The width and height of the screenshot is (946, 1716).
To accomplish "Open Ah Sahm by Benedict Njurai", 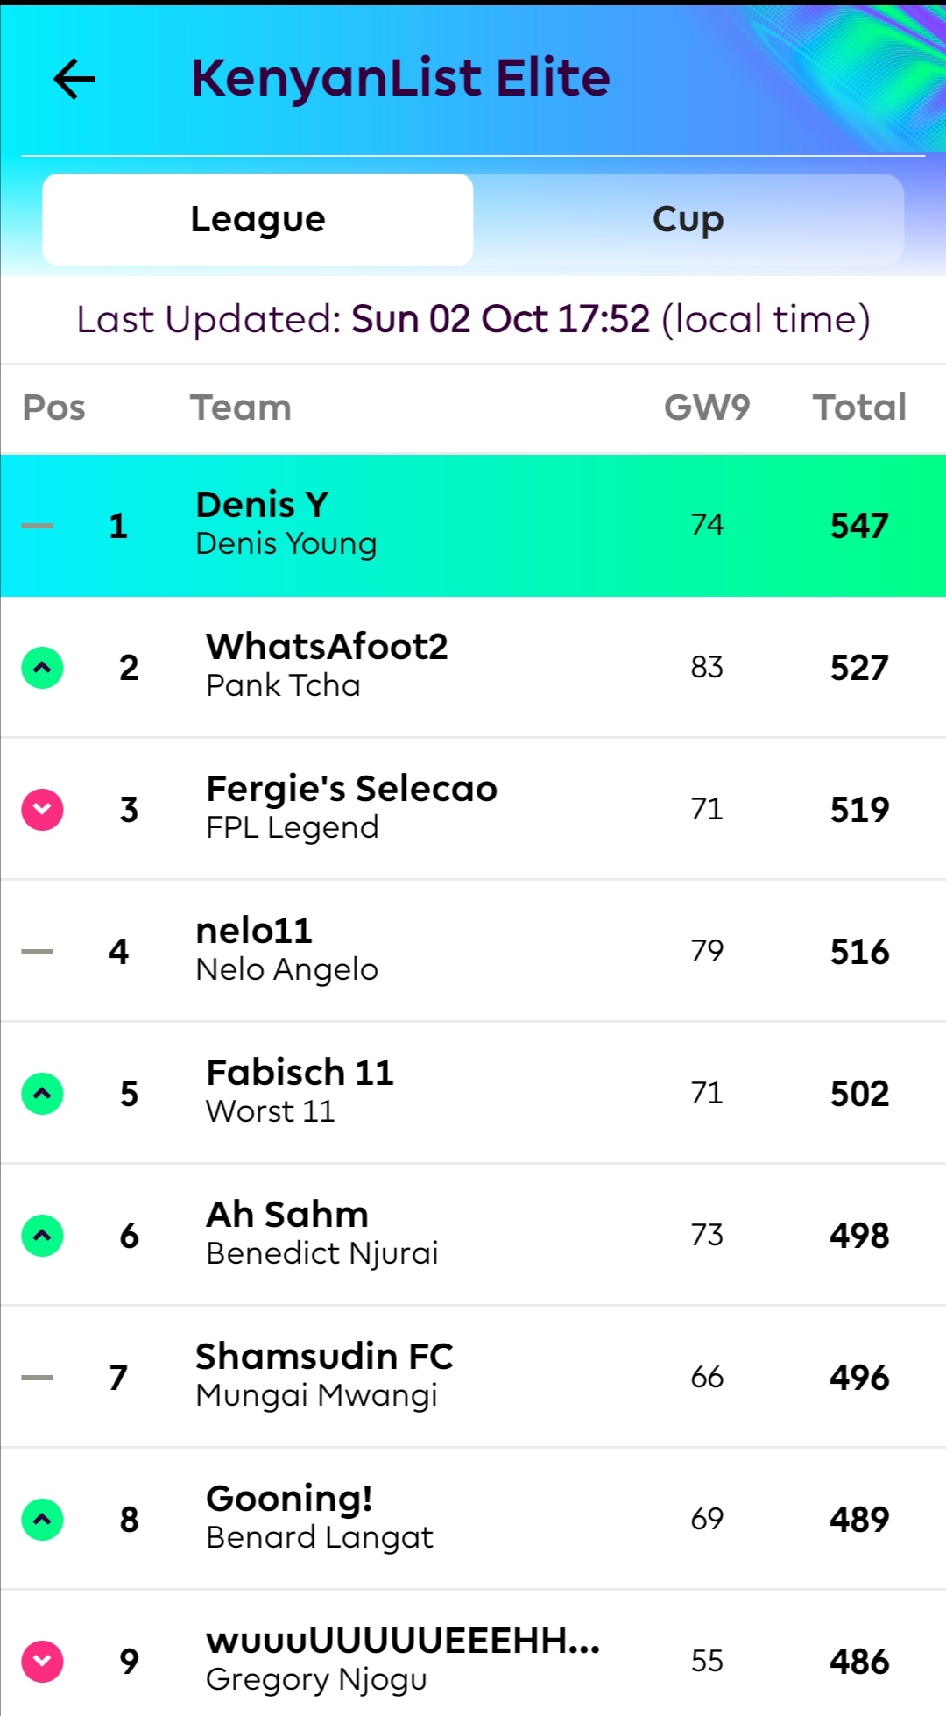I will pyautogui.click(x=473, y=1236).
